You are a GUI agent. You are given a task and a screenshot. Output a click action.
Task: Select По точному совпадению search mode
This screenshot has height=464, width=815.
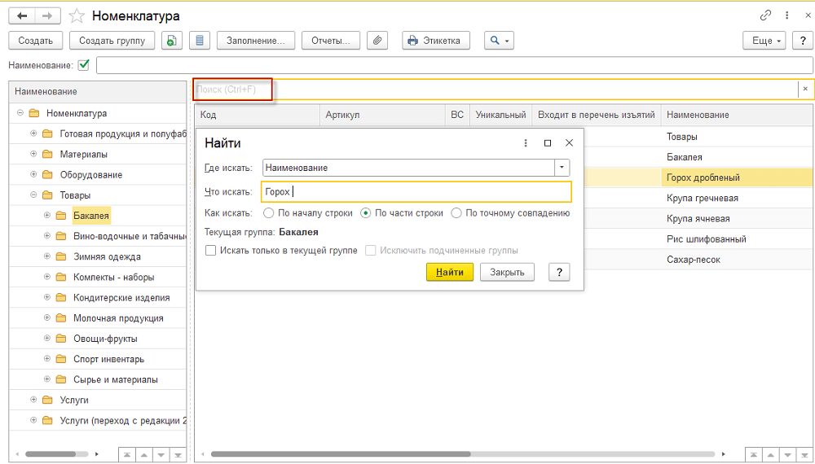pos(456,212)
